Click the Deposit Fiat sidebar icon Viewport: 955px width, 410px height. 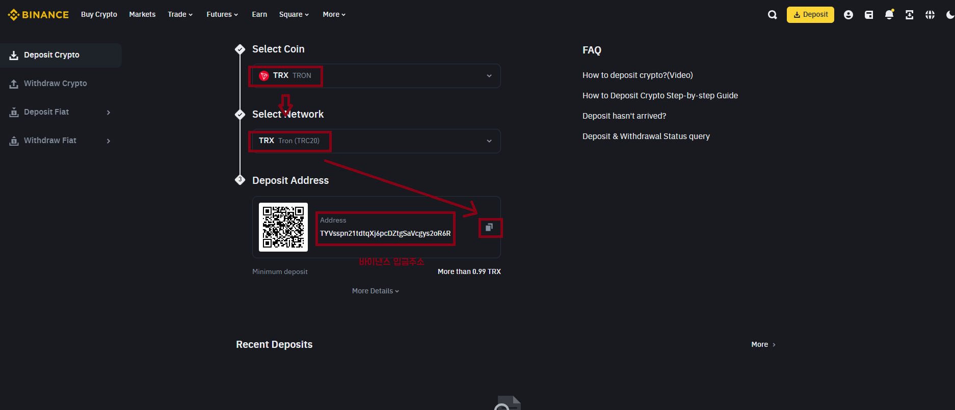pos(14,112)
